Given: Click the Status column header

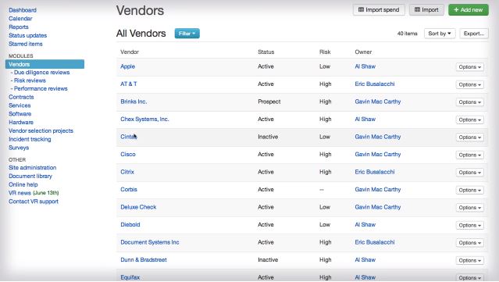Looking at the screenshot, I should coord(266,52).
